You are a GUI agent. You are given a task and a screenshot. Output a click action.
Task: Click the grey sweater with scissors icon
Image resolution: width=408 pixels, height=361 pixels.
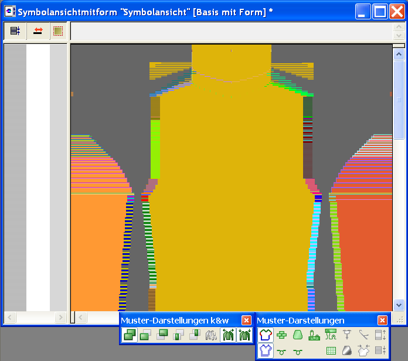coord(211,335)
